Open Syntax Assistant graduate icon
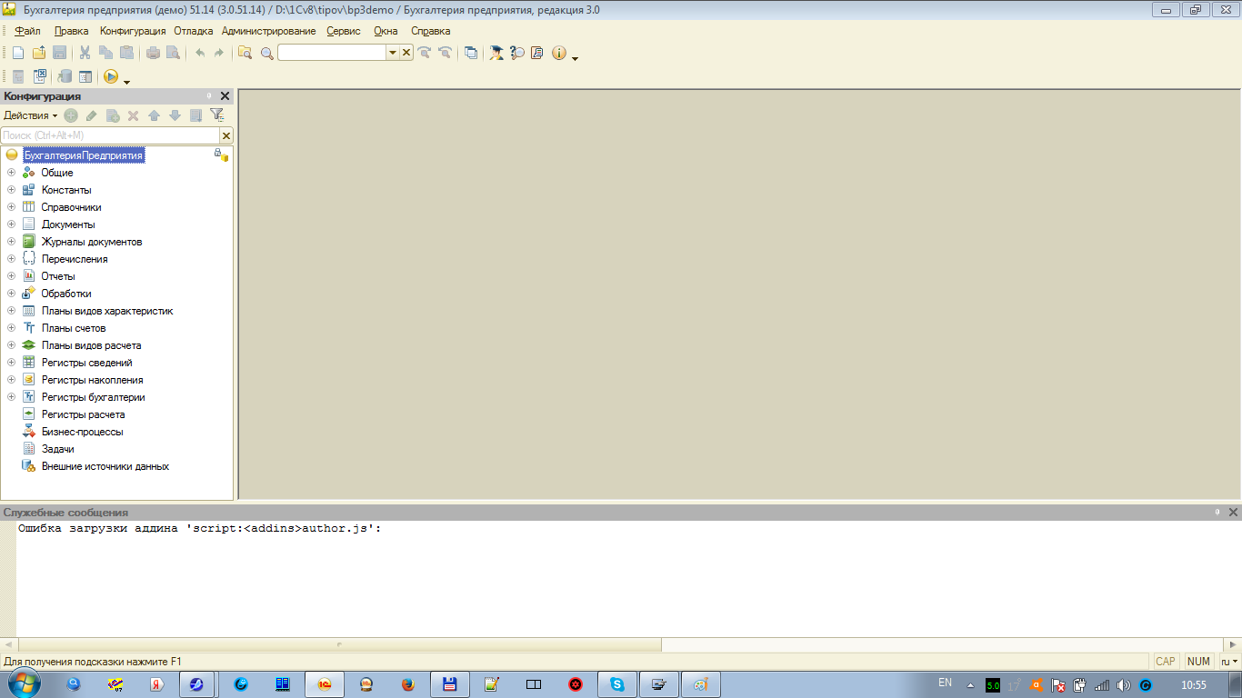The width and height of the screenshot is (1242, 698). [x=496, y=53]
